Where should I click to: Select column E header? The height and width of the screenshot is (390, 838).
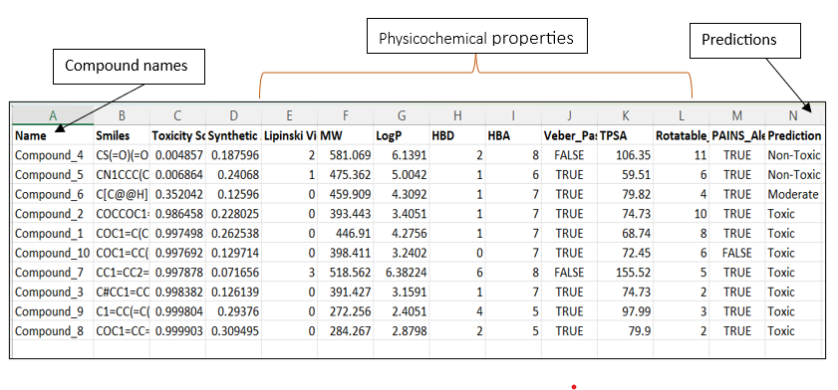[x=289, y=115]
